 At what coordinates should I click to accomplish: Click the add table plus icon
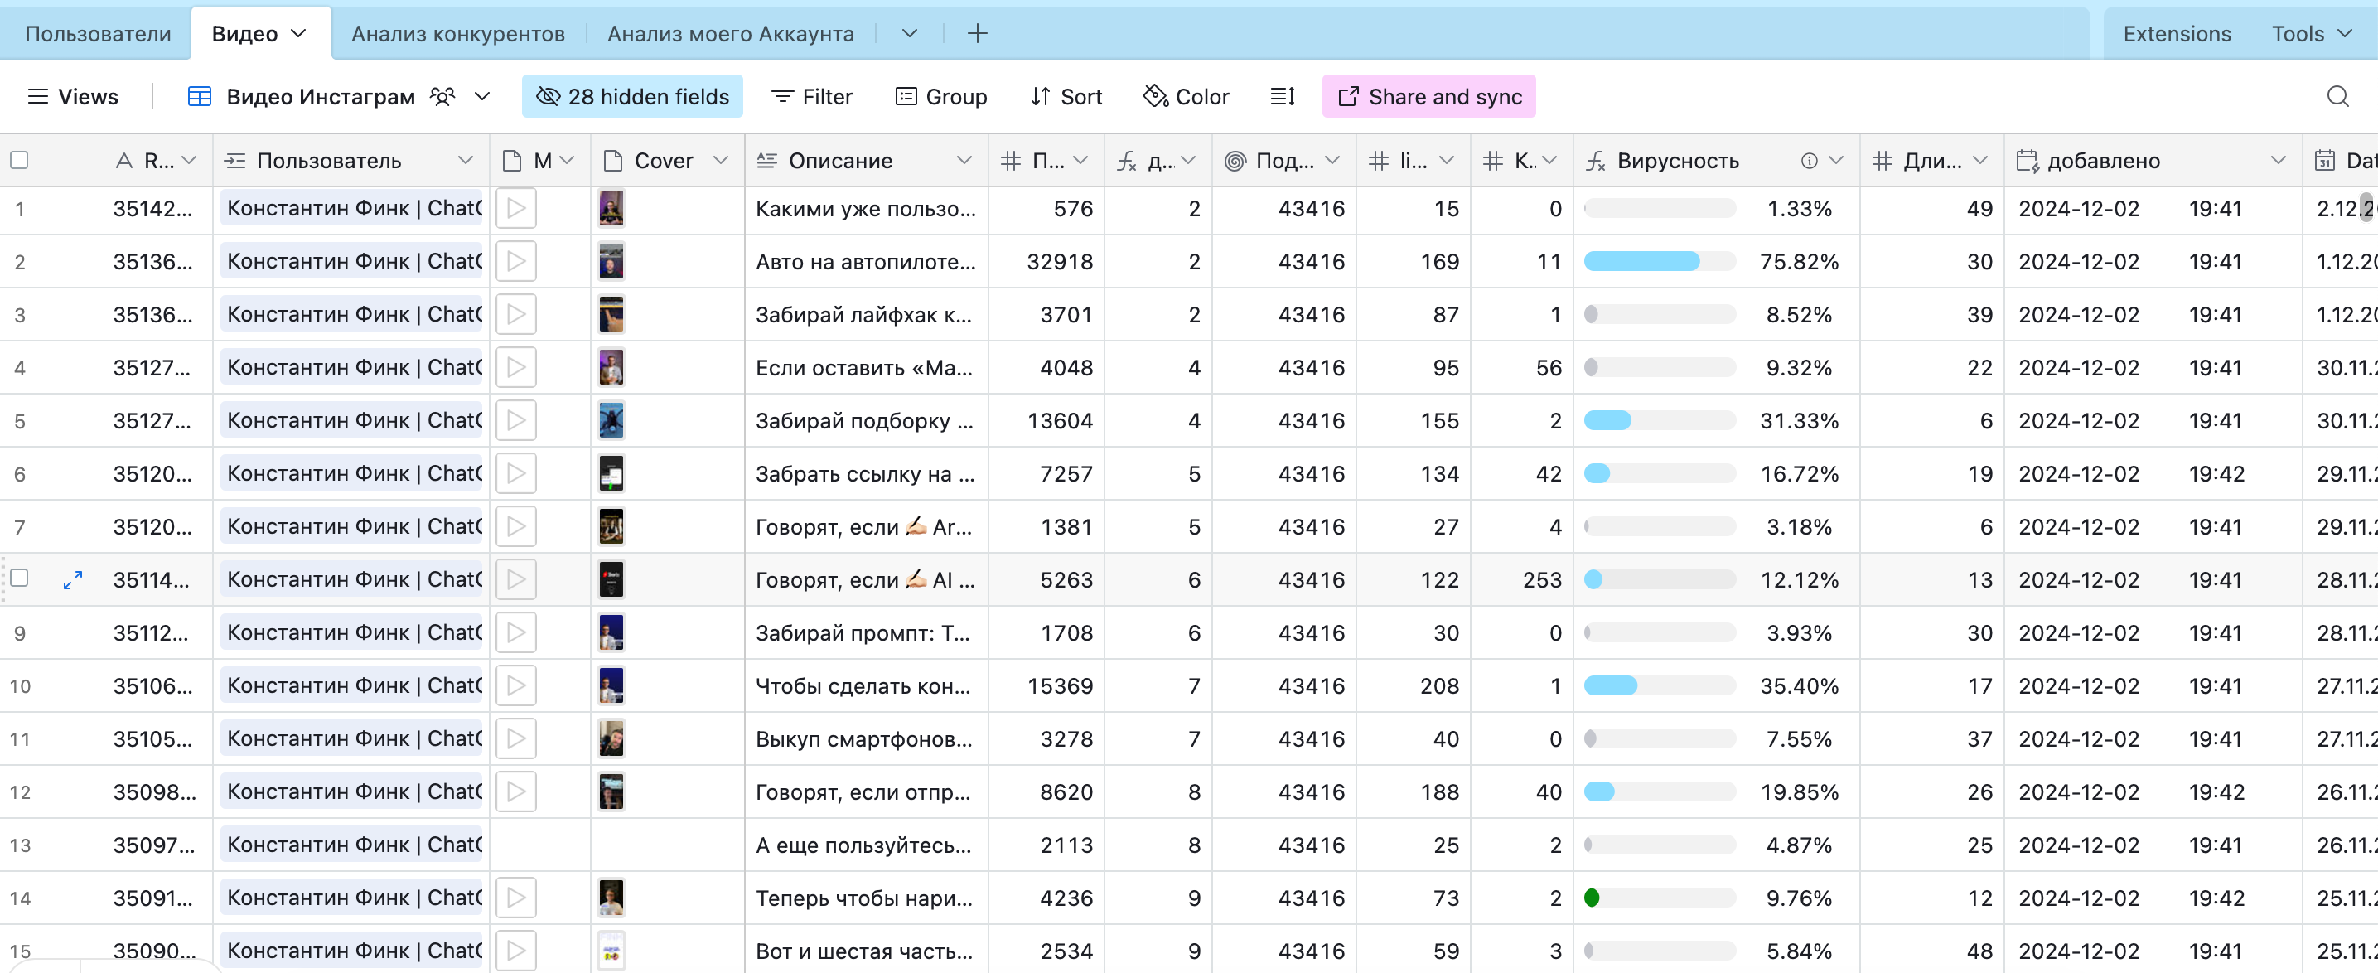pyautogui.click(x=977, y=34)
